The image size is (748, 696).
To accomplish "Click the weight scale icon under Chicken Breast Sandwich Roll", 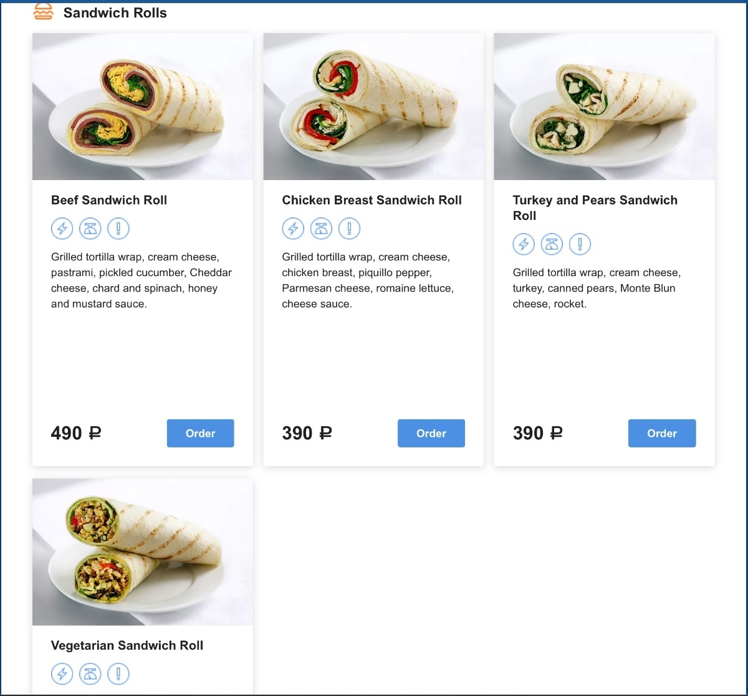I will point(321,229).
